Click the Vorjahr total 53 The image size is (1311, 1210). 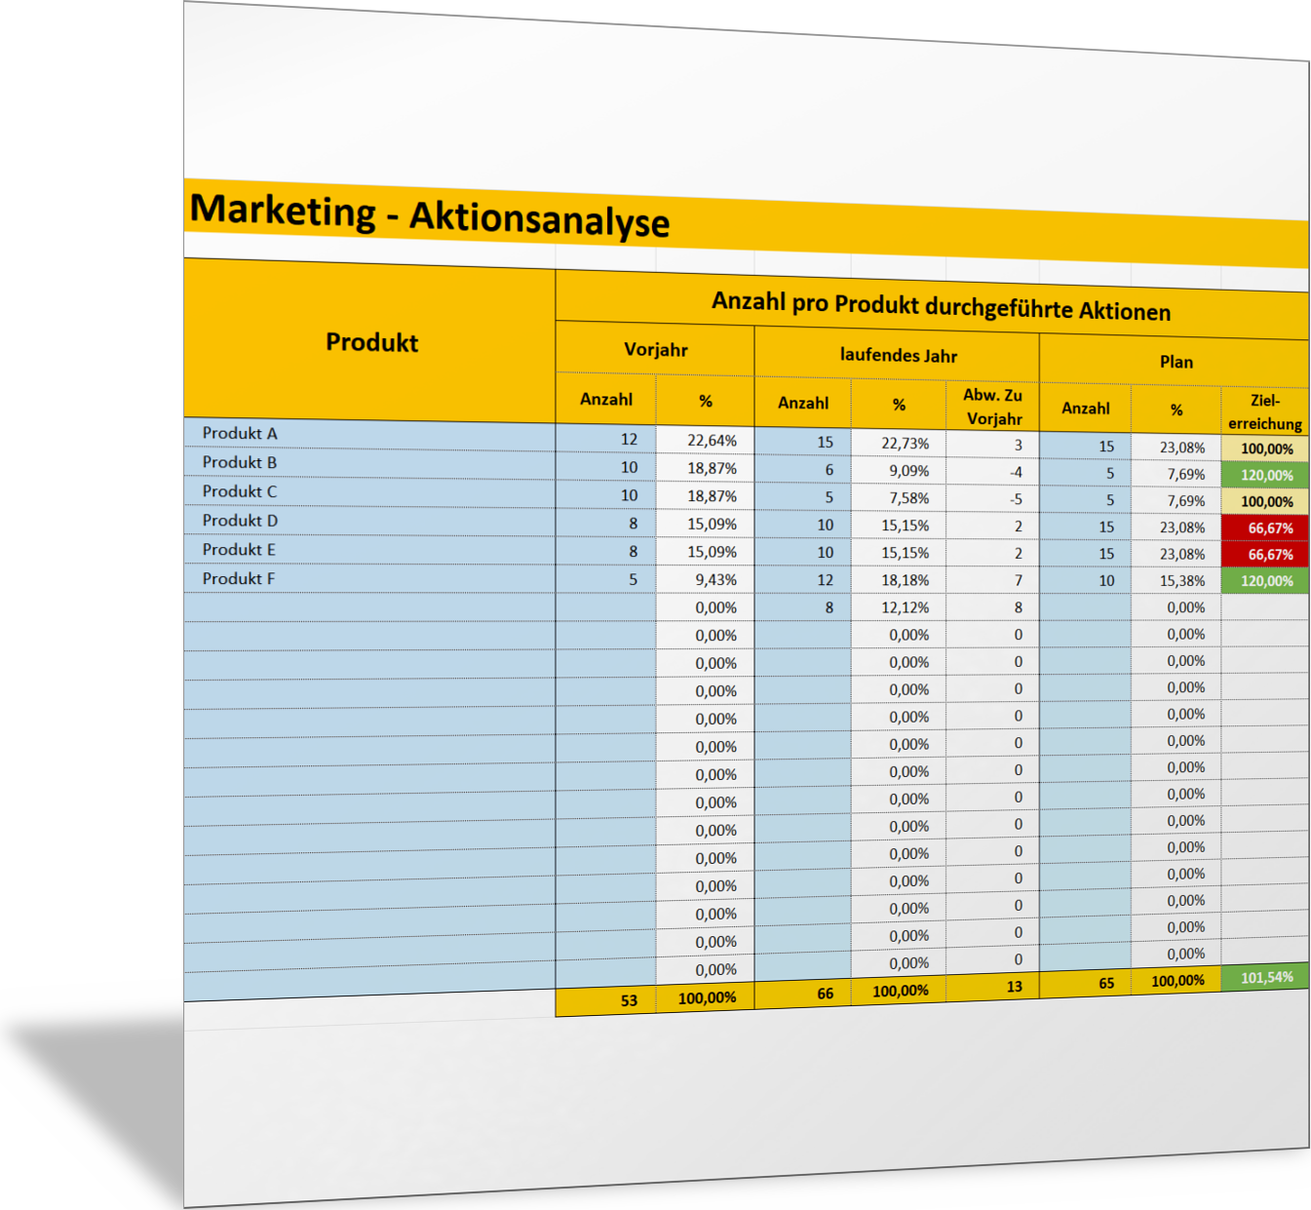pyautogui.click(x=606, y=1000)
